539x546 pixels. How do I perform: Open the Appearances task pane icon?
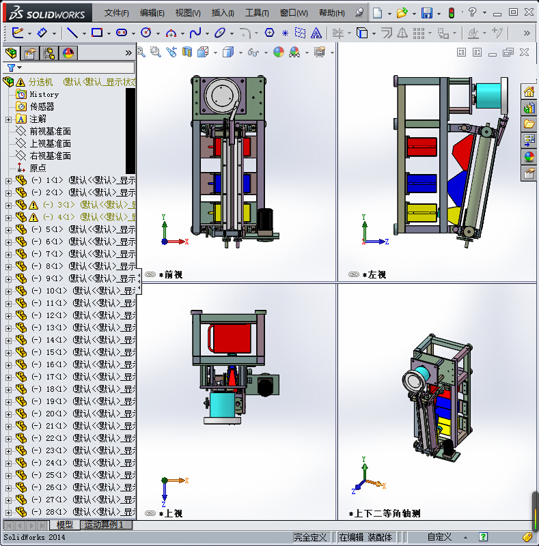coord(529,157)
